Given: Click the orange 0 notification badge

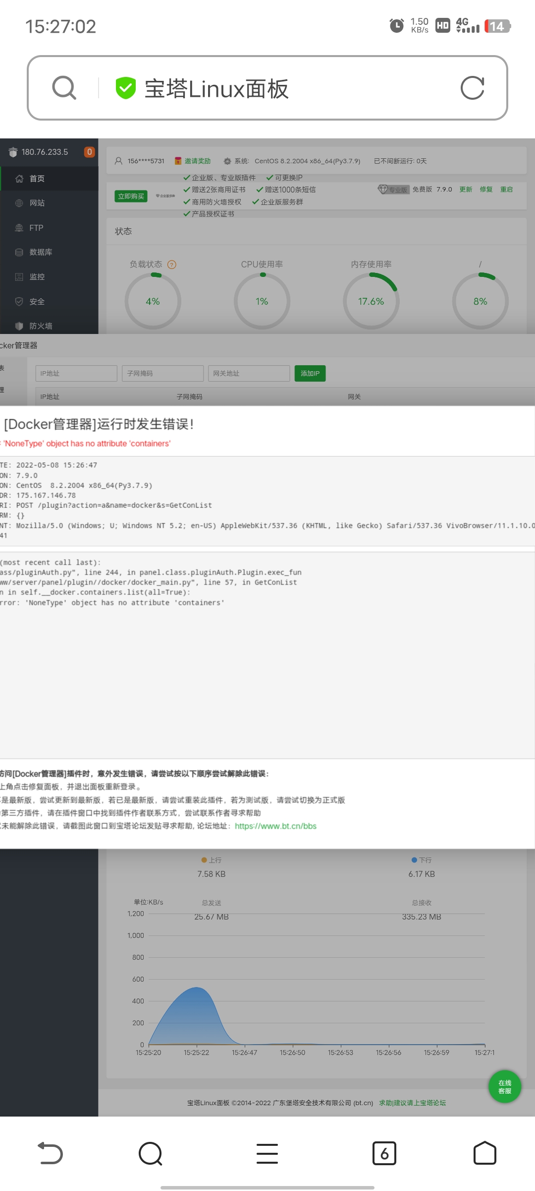Looking at the screenshot, I should point(89,152).
